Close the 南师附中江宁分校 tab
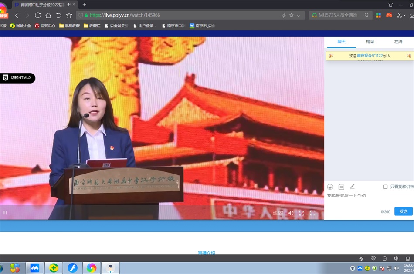414x274 pixels. click(x=74, y=4)
